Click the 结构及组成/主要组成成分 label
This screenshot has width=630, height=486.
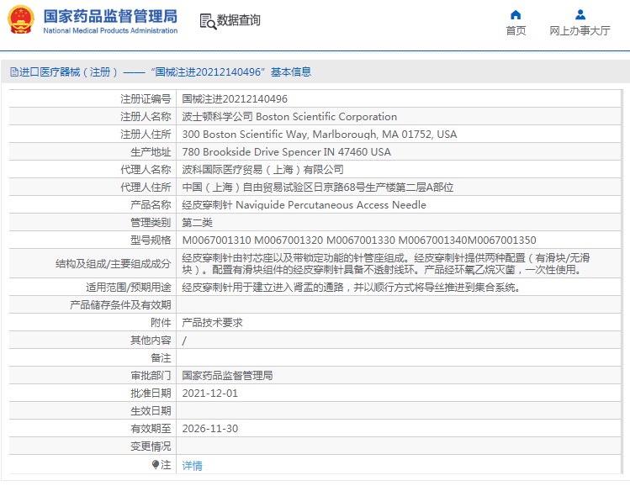(114, 264)
